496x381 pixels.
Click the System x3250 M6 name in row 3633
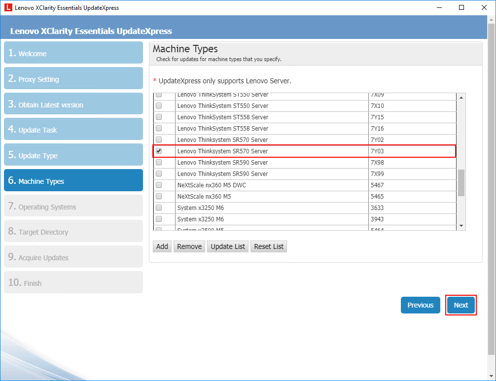point(201,208)
